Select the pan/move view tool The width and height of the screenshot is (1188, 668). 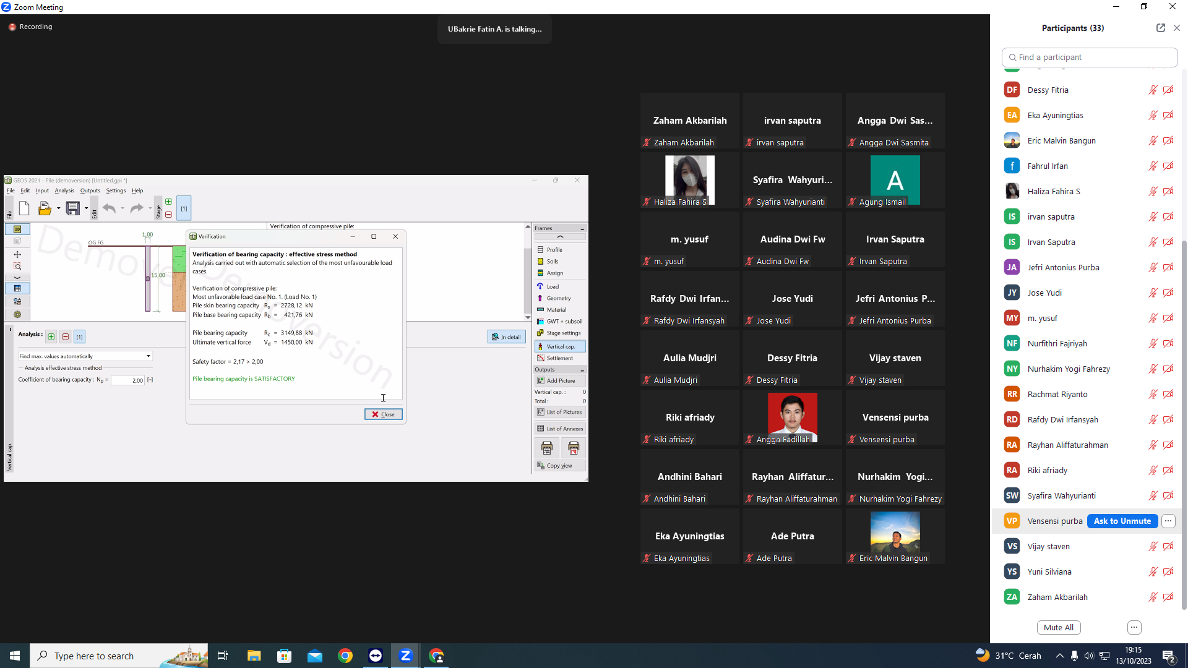(17, 254)
